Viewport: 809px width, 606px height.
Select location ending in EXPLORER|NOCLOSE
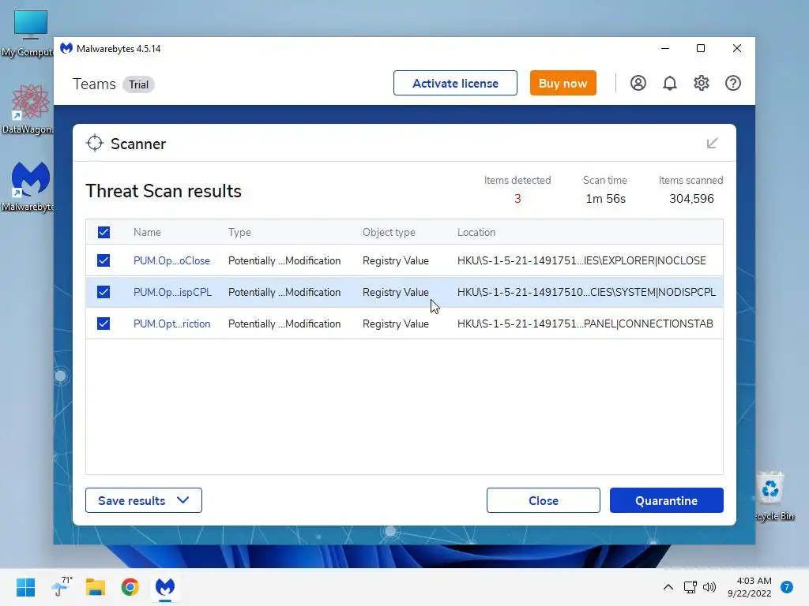point(581,260)
